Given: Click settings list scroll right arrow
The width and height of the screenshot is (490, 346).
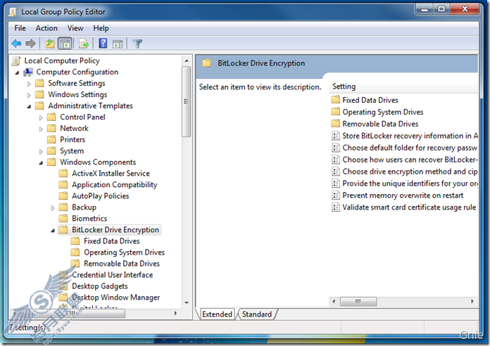Looking at the screenshot, I should tap(472, 302).
